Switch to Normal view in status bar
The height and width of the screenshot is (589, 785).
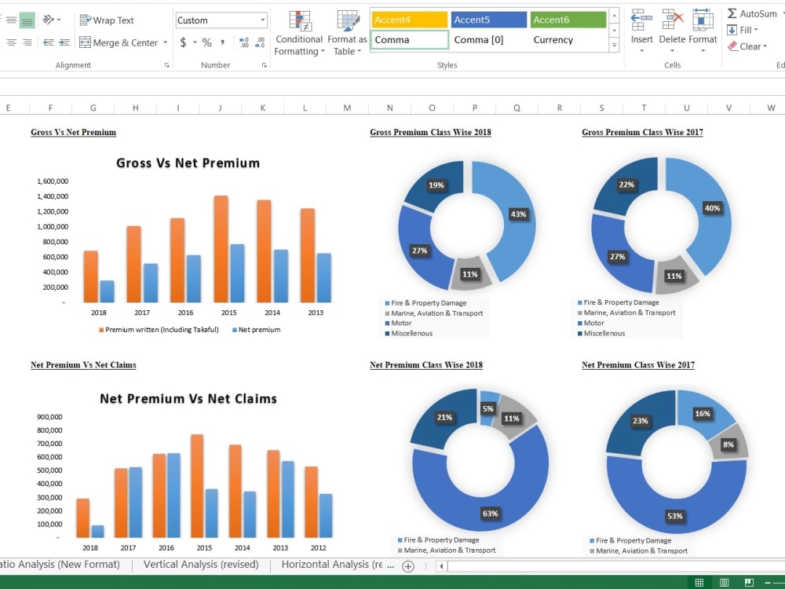(x=699, y=583)
